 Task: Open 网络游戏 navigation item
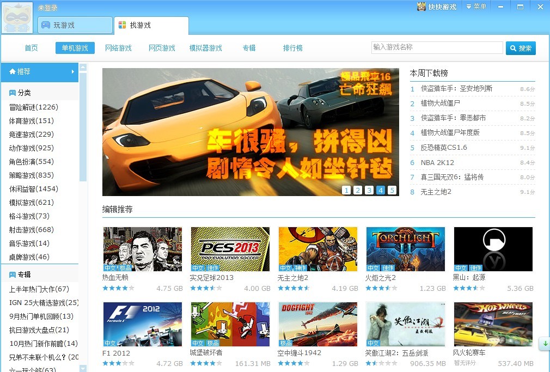click(118, 48)
